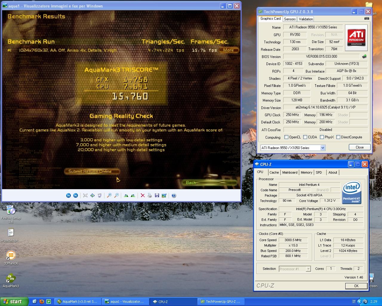Click the system clock showing 2.29

(x=374, y=302)
